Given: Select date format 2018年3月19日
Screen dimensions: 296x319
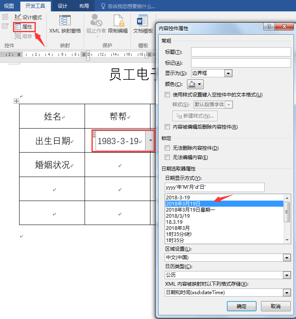Looking at the screenshot, I should (x=224, y=203).
